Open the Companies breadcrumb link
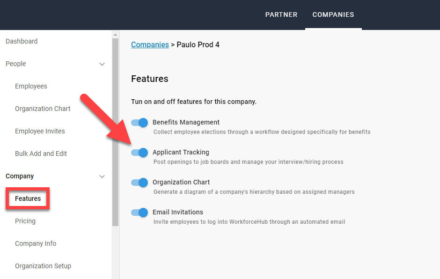 click(x=150, y=44)
